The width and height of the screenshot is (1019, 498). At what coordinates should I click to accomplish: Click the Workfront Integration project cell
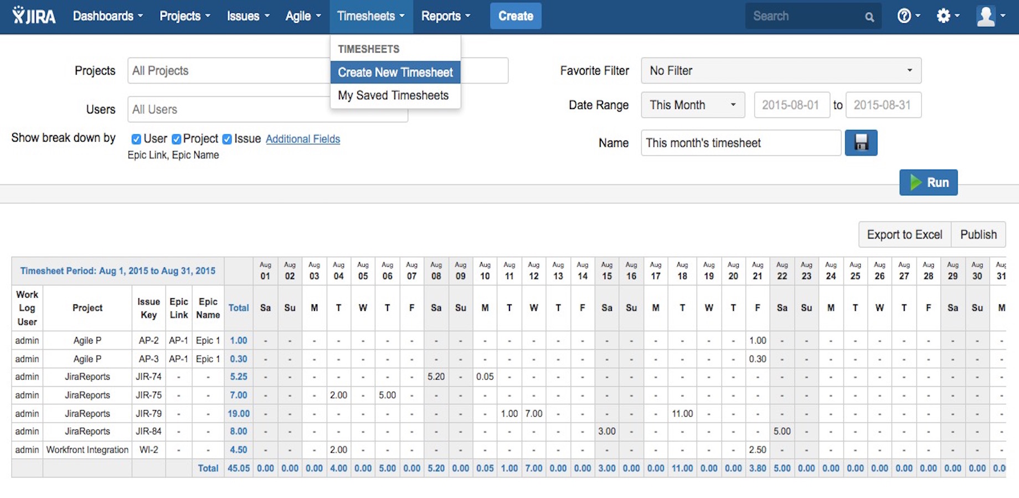(x=88, y=450)
